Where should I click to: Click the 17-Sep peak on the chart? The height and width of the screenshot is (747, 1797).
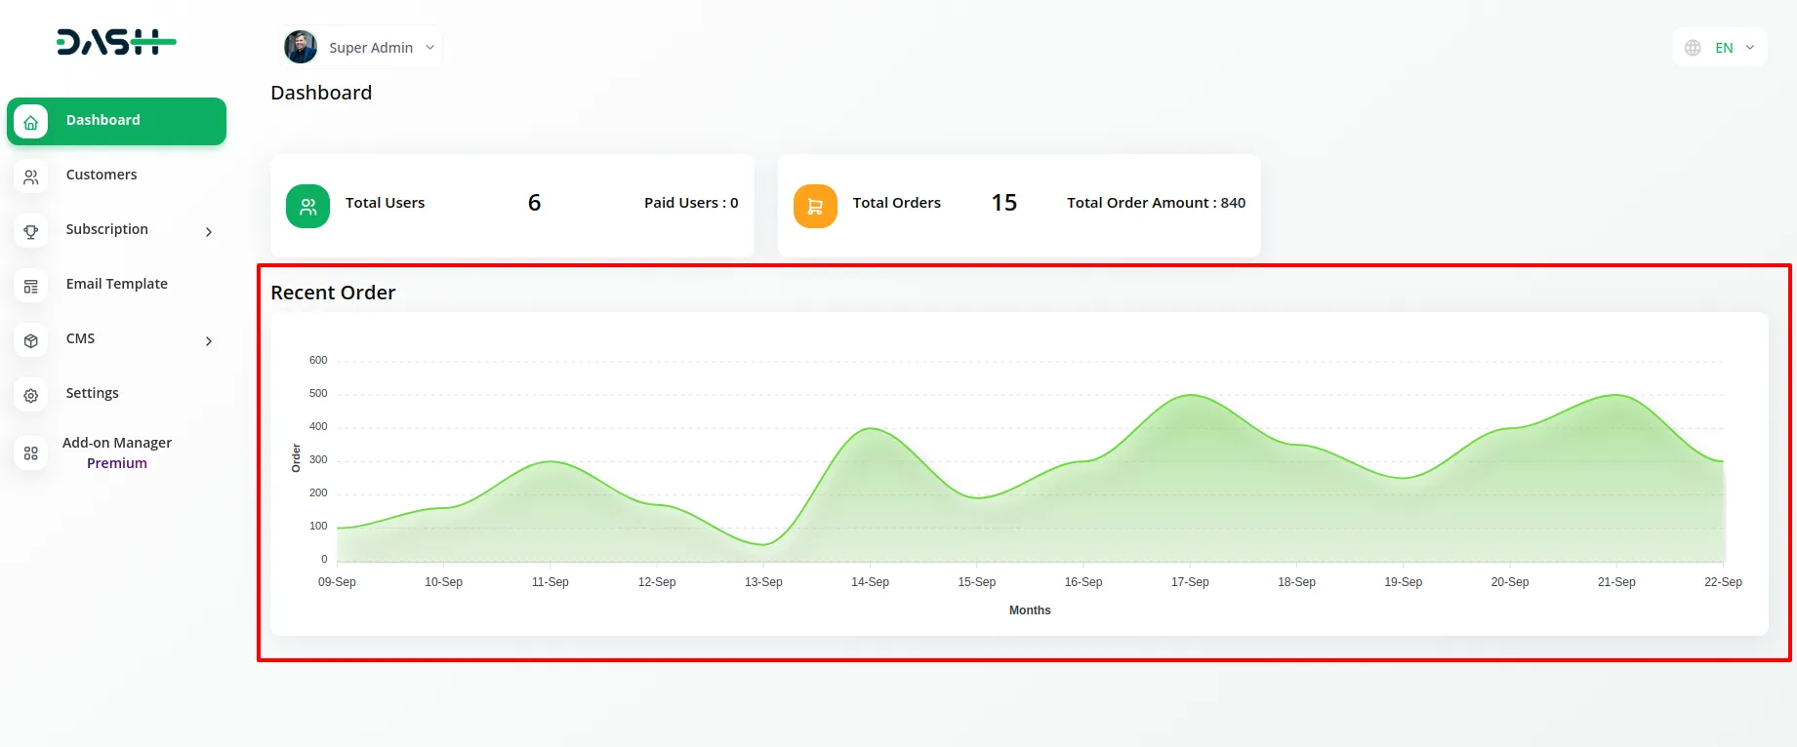pyautogui.click(x=1190, y=395)
